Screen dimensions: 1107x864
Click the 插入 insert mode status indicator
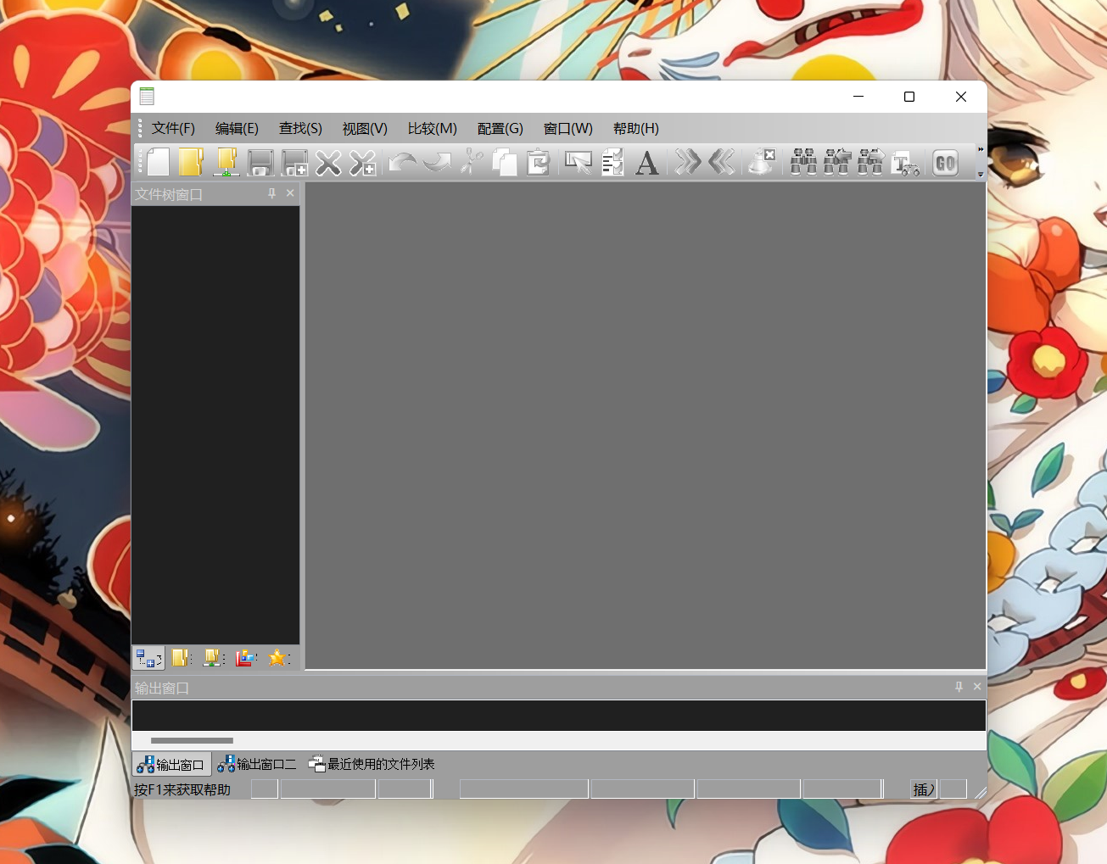924,789
